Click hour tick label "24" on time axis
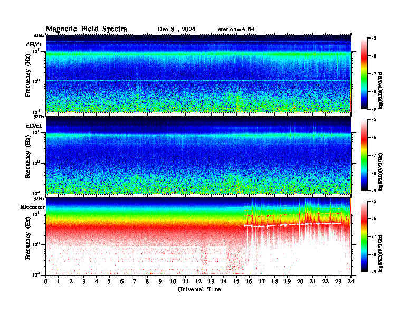Screen dimensions: 418x323 click(x=351, y=281)
